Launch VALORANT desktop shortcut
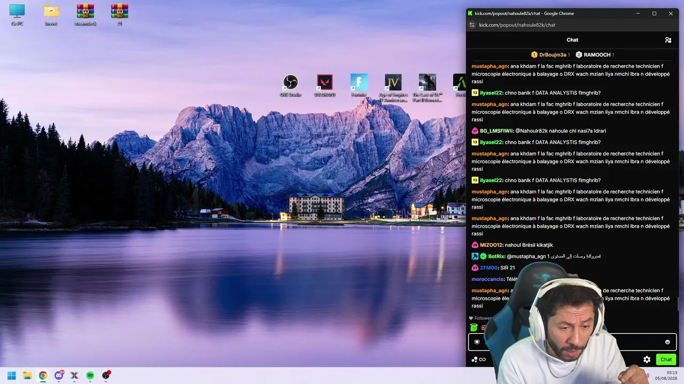 pos(325,85)
